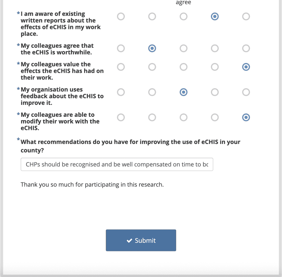Select the last column for 'organisation uses feedback to improve'

pos(246,92)
